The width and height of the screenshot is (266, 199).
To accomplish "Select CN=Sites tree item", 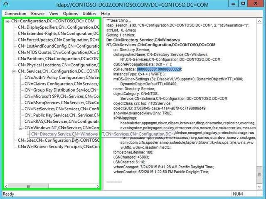I will coord(59,140).
